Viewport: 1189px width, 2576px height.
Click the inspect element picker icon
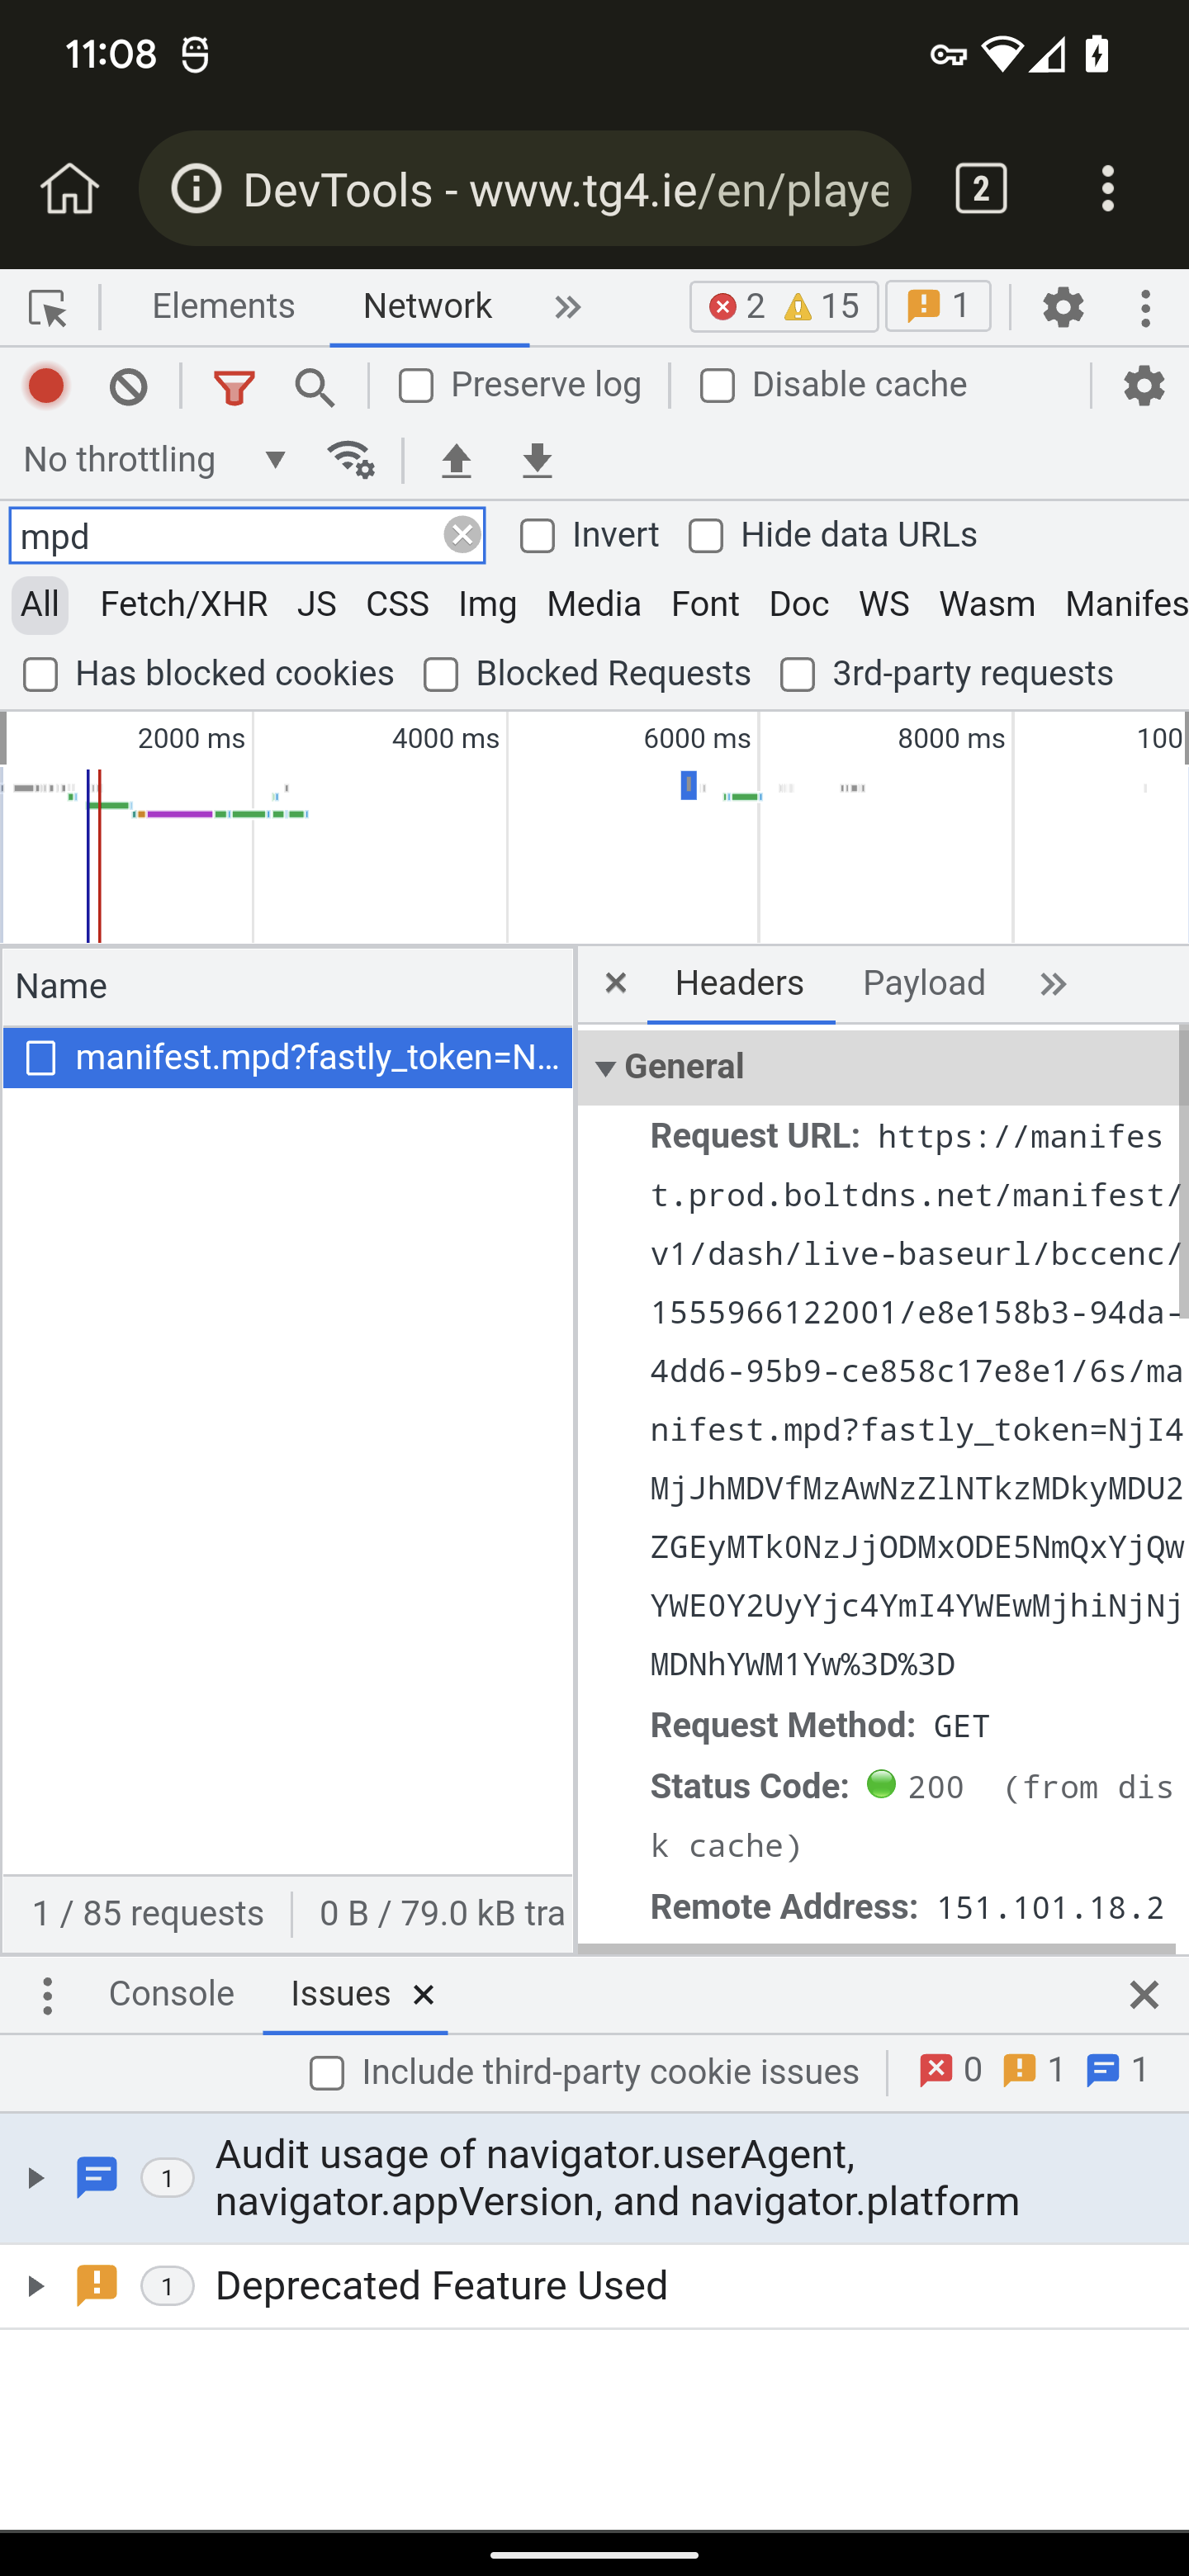(47, 307)
